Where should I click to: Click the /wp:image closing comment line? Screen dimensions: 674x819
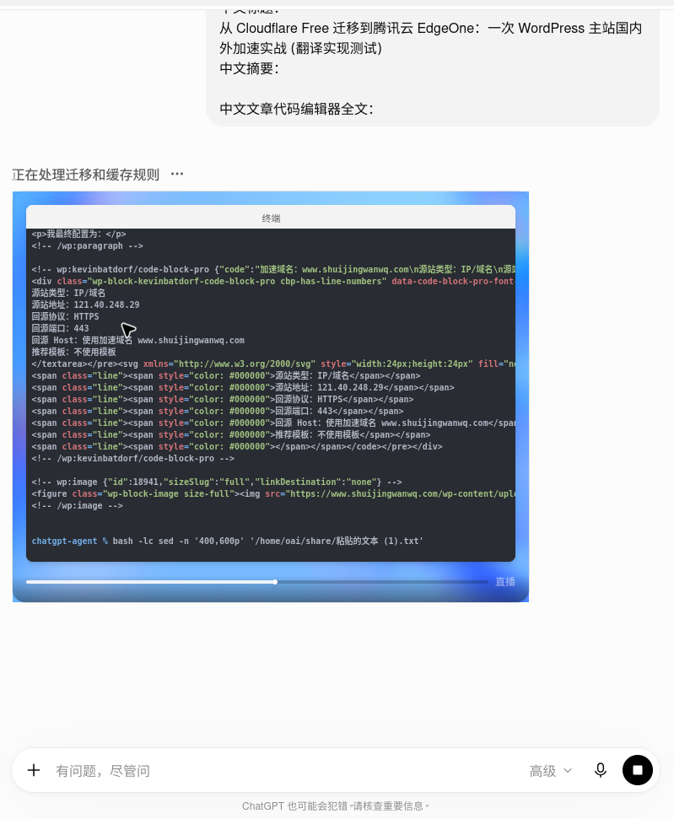click(78, 505)
